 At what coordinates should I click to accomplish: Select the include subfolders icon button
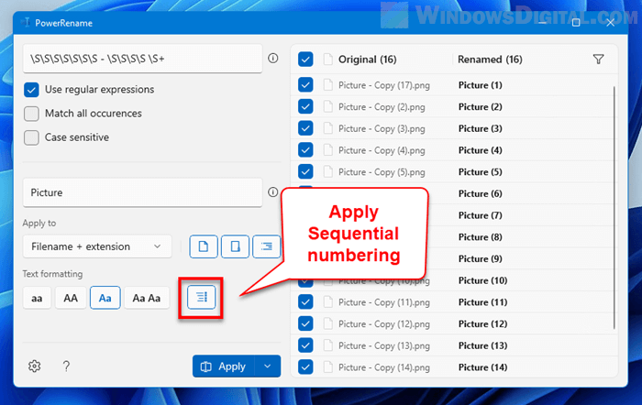pos(267,246)
